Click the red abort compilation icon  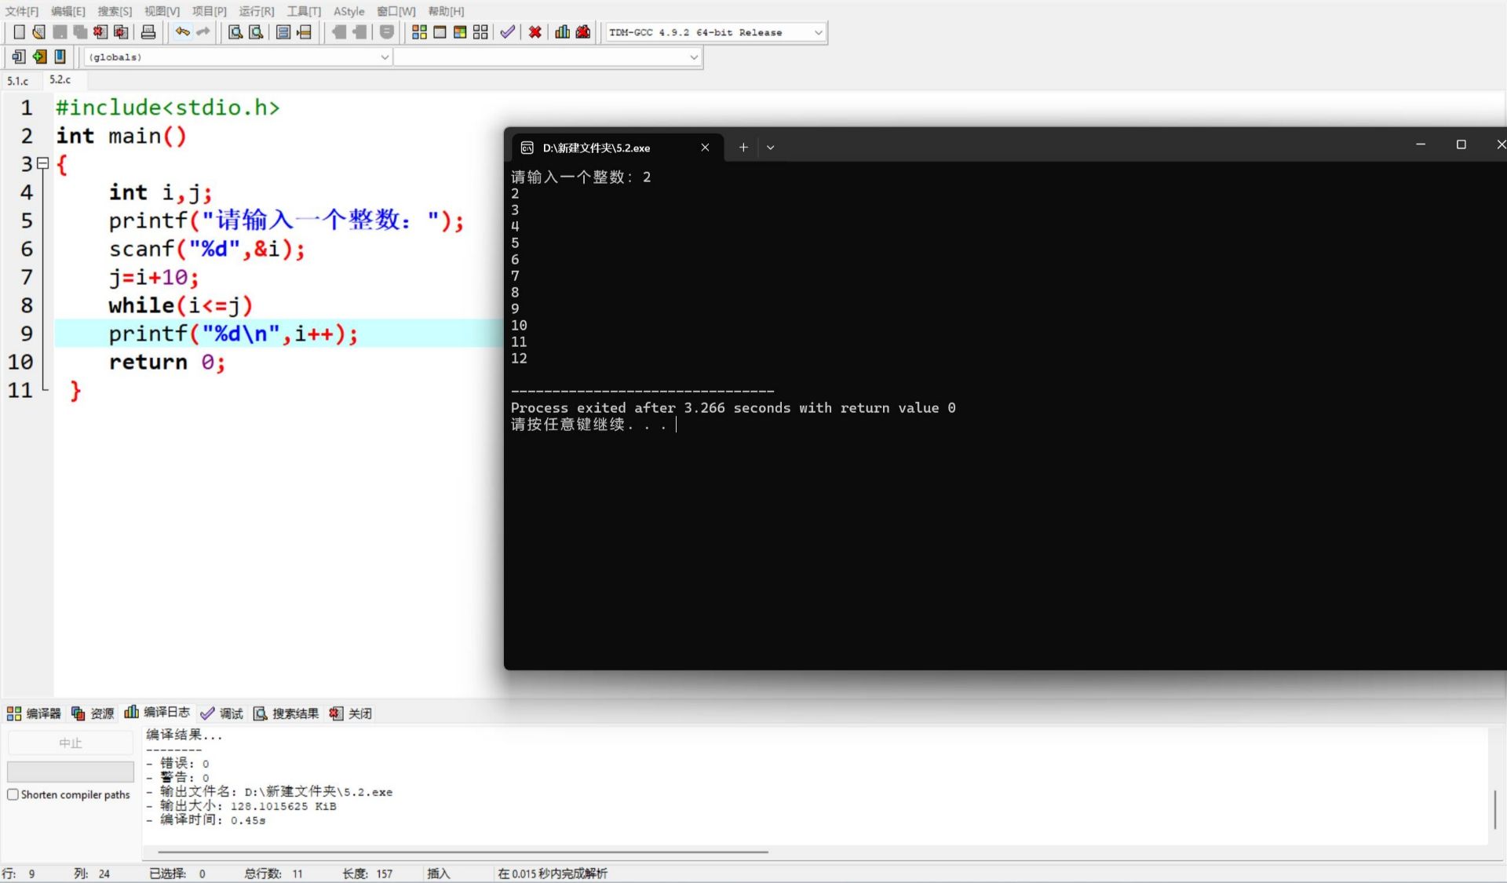[535, 31]
